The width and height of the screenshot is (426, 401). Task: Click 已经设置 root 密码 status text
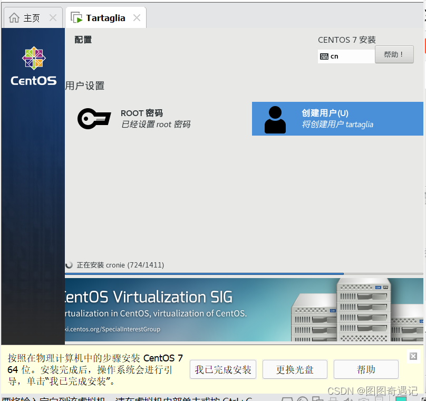[x=156, y=124]
